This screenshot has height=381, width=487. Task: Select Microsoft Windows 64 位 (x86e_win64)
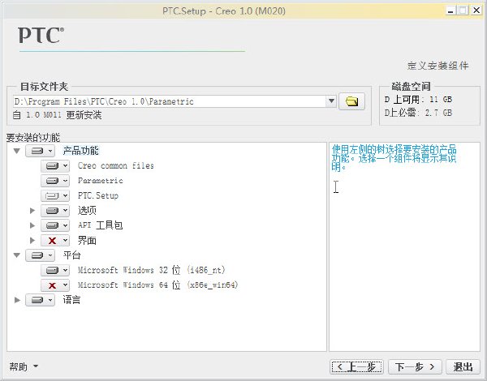click(x=157, y=285)
